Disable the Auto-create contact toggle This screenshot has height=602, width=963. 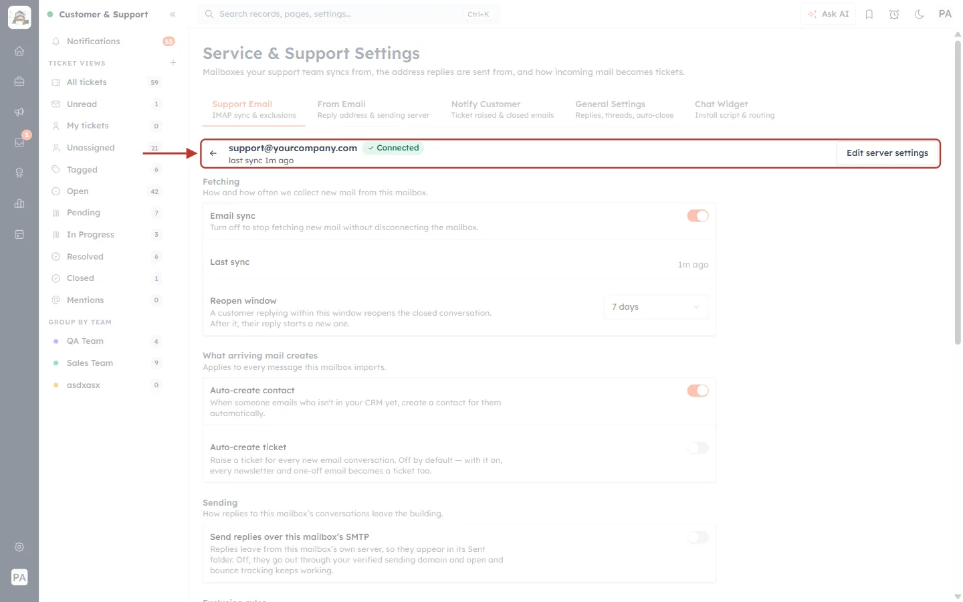(x=698, y=391)
